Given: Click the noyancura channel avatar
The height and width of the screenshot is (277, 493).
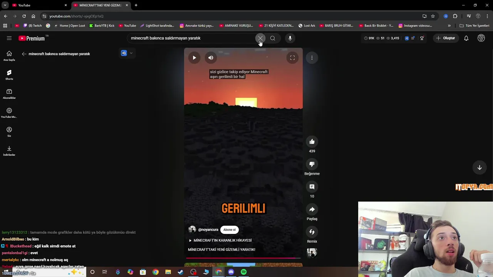Looking at the screenshot, I should (192, 230).
